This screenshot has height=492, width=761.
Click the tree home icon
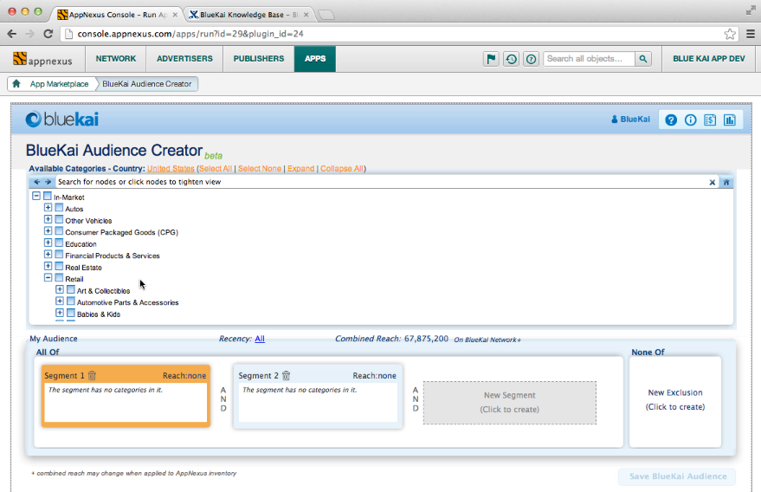coord(726,182)
